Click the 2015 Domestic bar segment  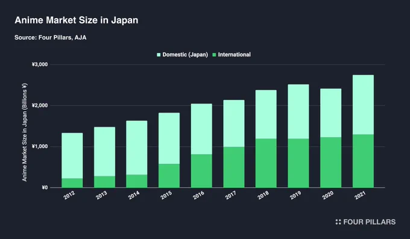pyautogui.click(x=169, y=138)
